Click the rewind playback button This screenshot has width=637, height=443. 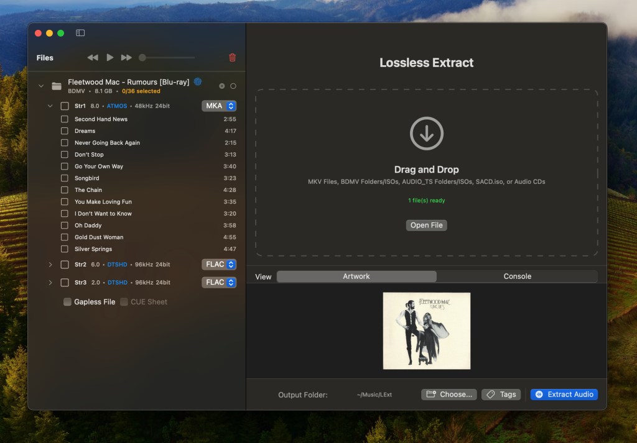(x=92, y=58)
